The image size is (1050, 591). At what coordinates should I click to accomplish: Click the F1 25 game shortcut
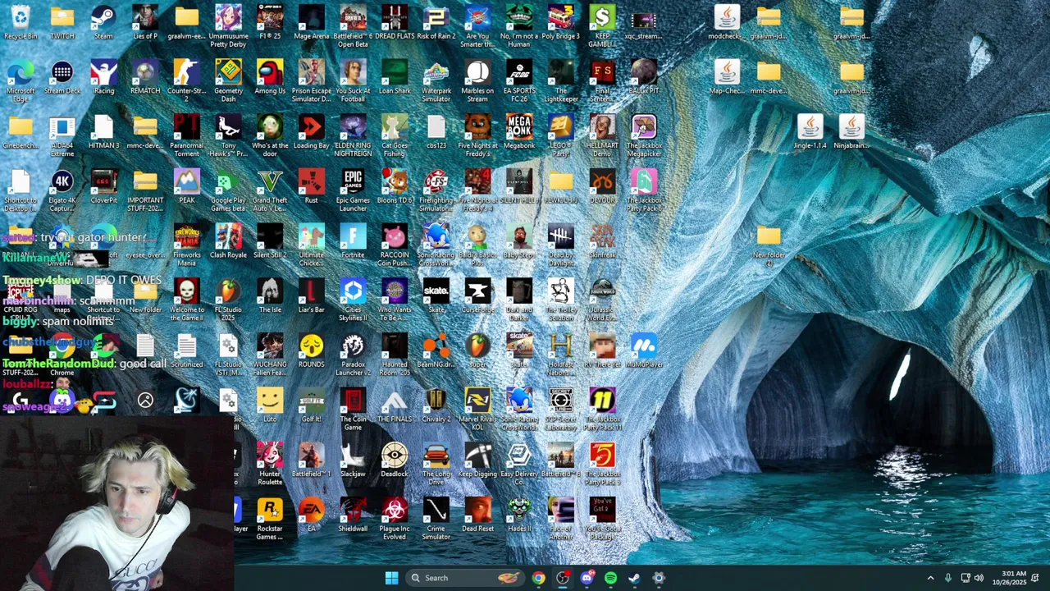[x=270, y=23]
